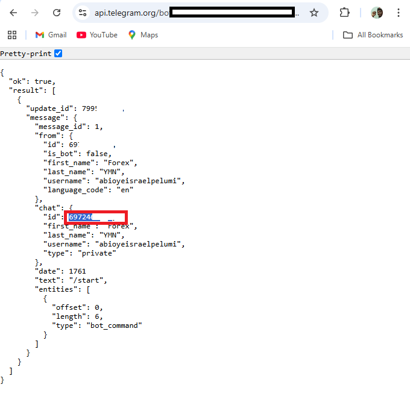Image resolution: width=410 pixels, height=402 pixels.
Task: Click the "length": 6 line
Action: (x=77, y=316)
